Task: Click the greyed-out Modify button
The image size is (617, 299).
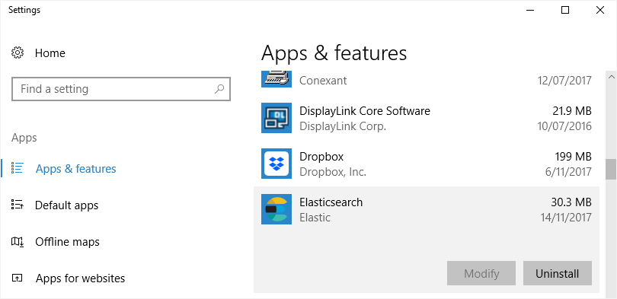Action: click(x=481, y=273)
